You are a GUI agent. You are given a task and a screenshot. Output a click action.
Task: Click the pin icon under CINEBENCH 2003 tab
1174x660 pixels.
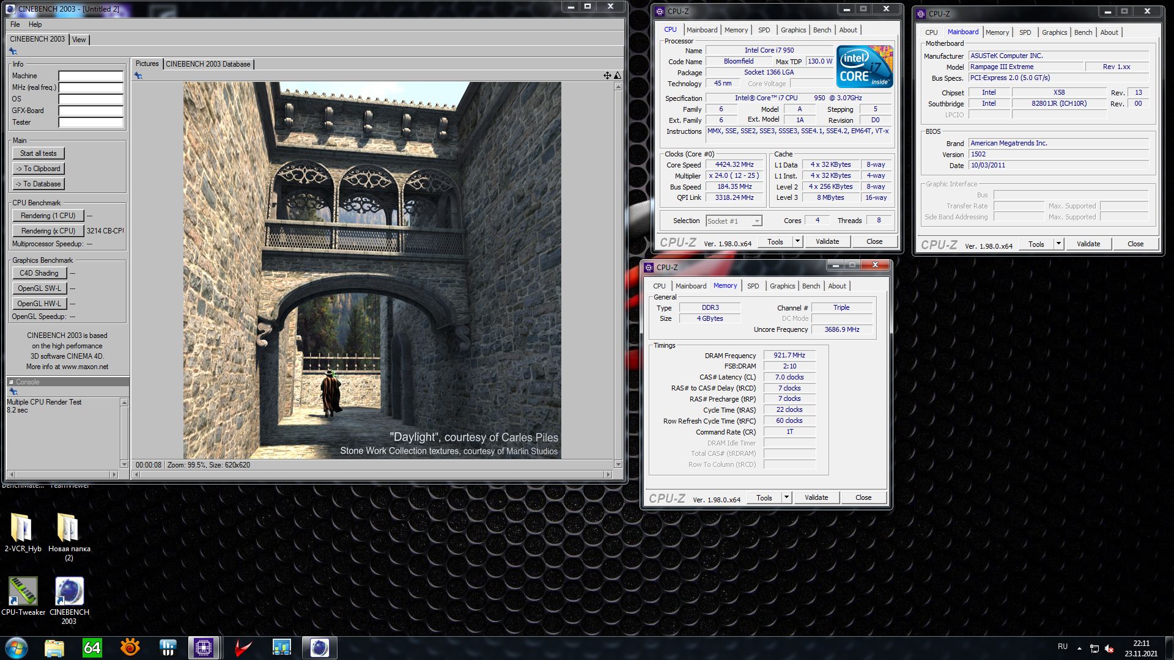click(x=13, y=51)
